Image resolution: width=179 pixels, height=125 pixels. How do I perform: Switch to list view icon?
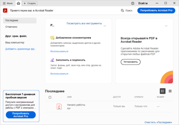coord(163,91)
